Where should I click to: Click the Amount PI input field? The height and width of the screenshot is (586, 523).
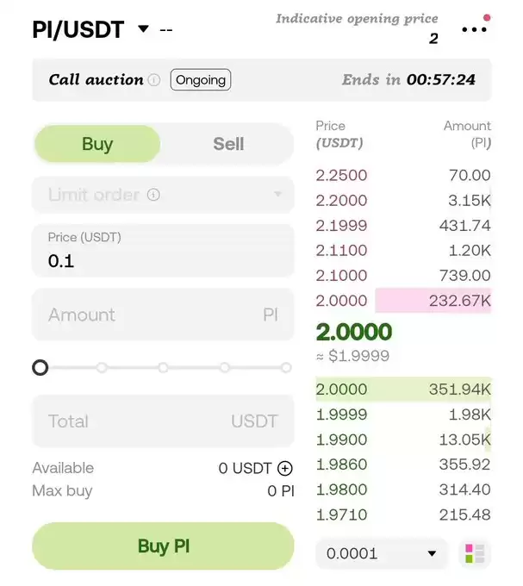point(163,315)
